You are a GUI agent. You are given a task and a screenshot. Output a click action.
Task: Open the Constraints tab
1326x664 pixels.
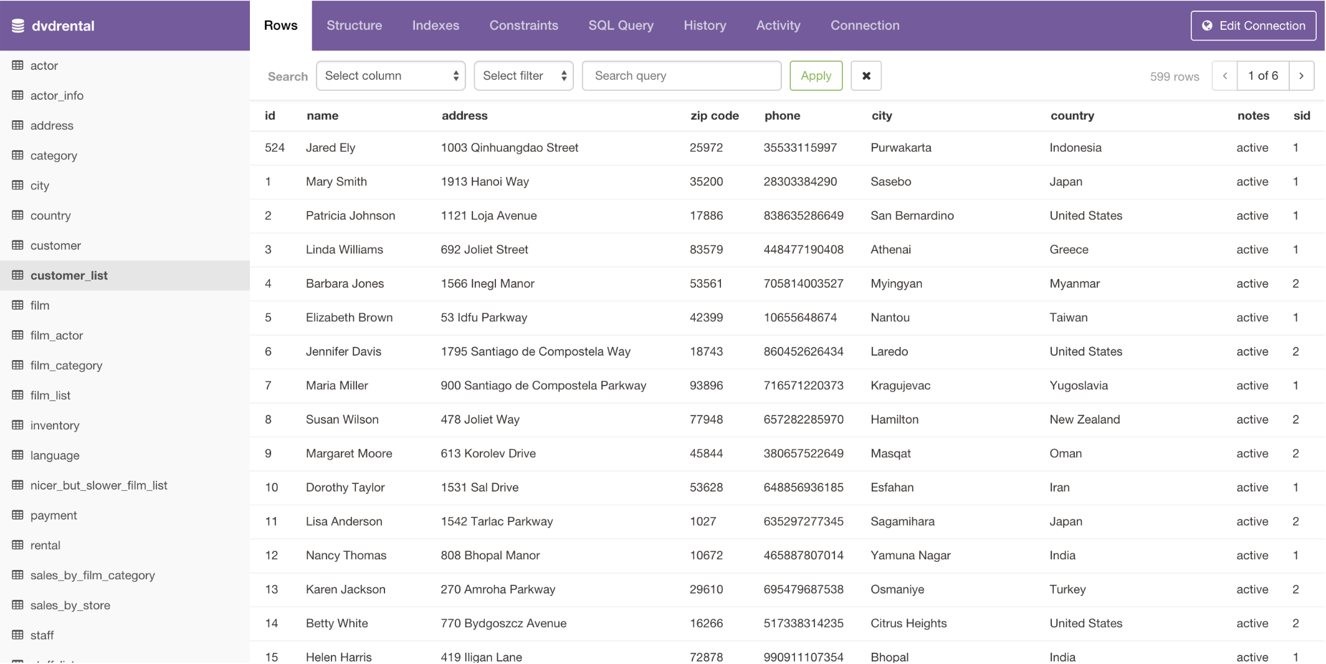tap(523, 26)
